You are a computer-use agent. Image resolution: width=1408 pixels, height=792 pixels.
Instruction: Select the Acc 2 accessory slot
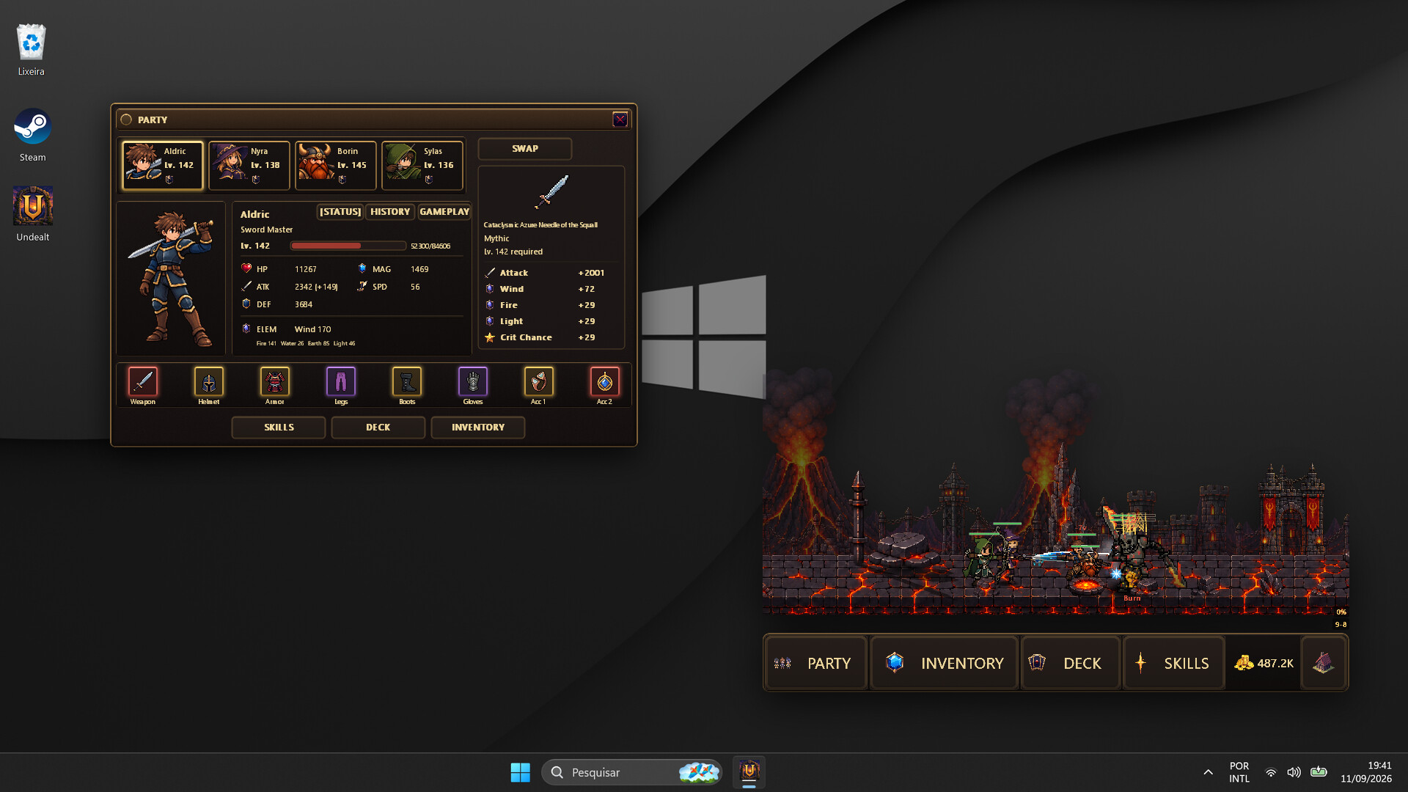[605, 382]
